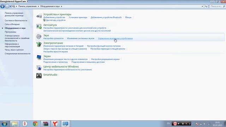Click 'Настройка громкости' link
226x127 pixels.
[x=53, y=38]
